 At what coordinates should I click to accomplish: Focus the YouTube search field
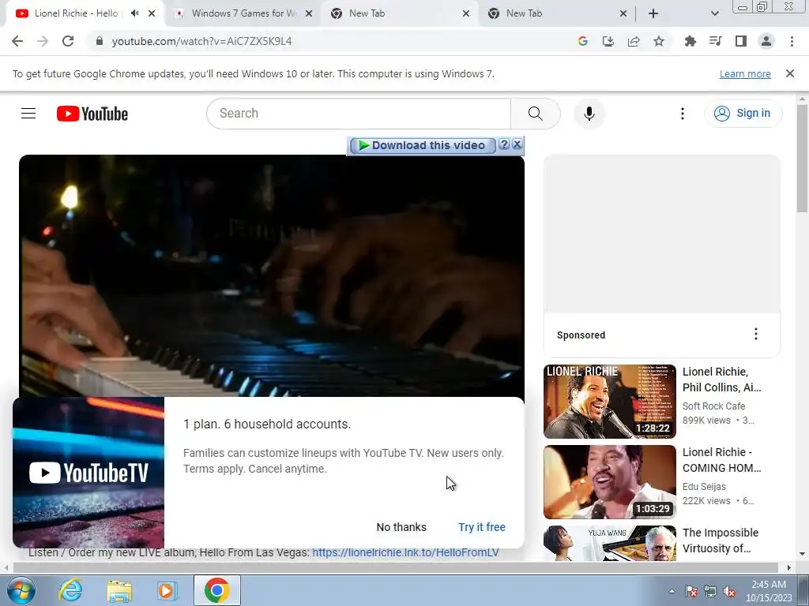click(359, 114)
